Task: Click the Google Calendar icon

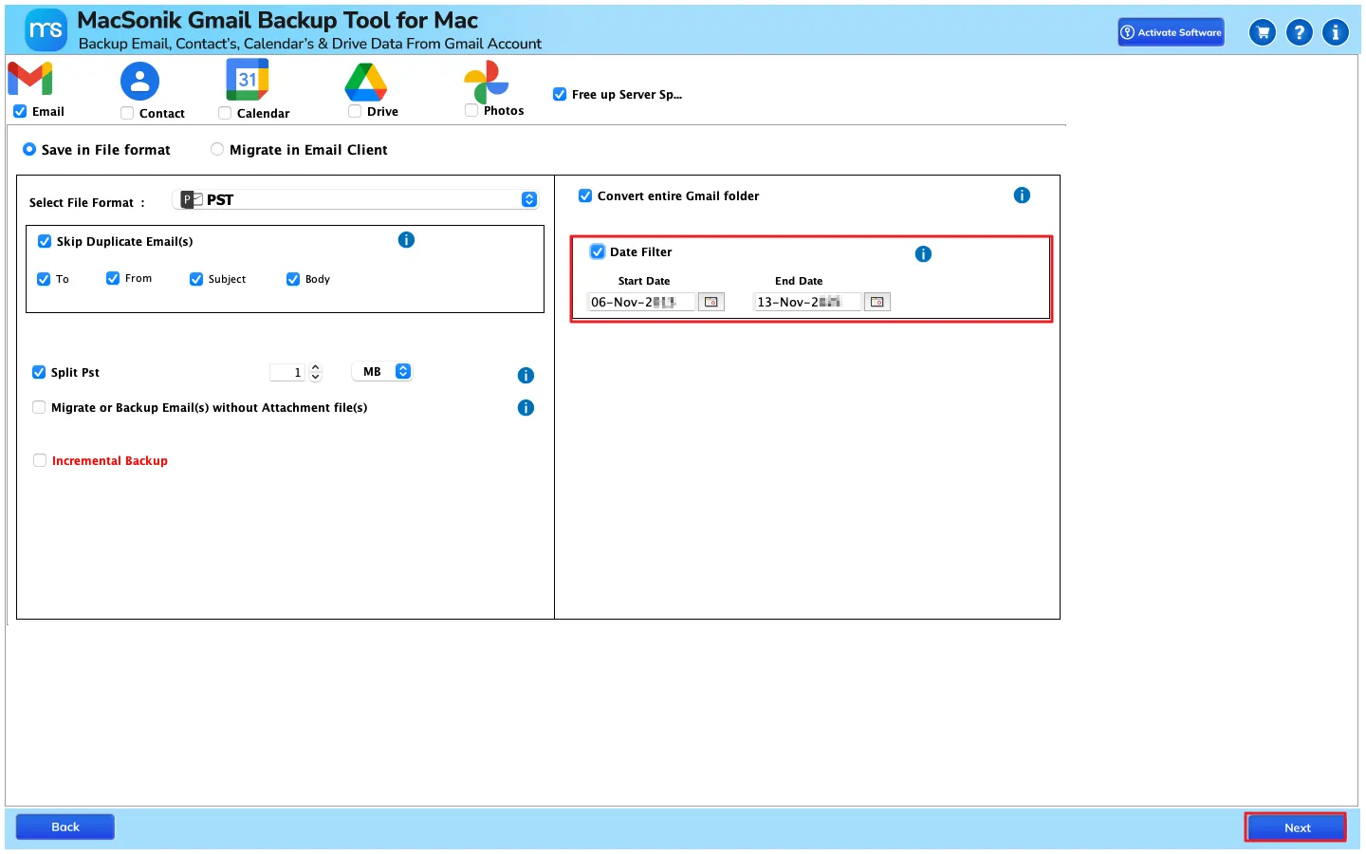Action: coord(248,80)
